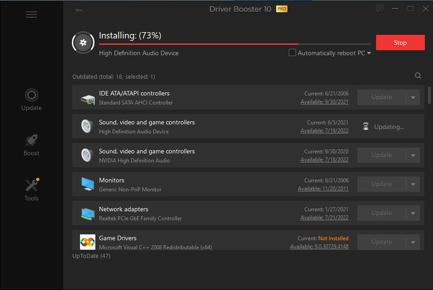Open the feedback chat icon in title bar

380,9
